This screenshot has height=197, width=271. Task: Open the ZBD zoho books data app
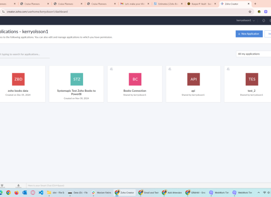click(x=19, y=80)
